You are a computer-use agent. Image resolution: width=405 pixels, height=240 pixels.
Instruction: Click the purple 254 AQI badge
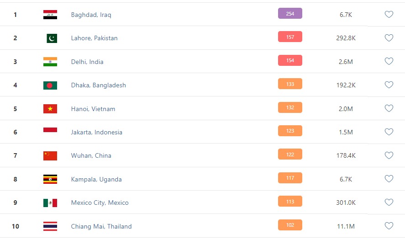click(290, 13)
